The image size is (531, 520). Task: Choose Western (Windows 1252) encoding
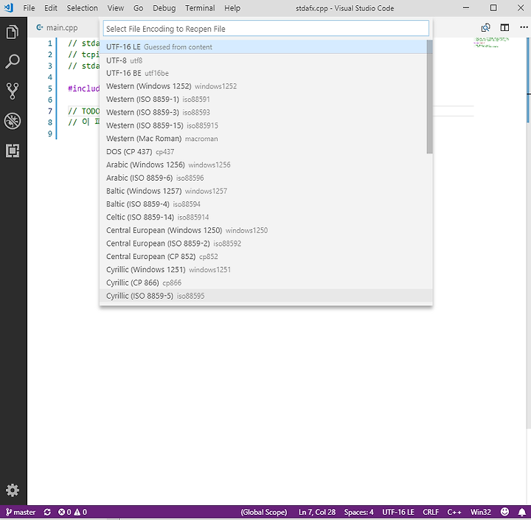pos(263,86)
